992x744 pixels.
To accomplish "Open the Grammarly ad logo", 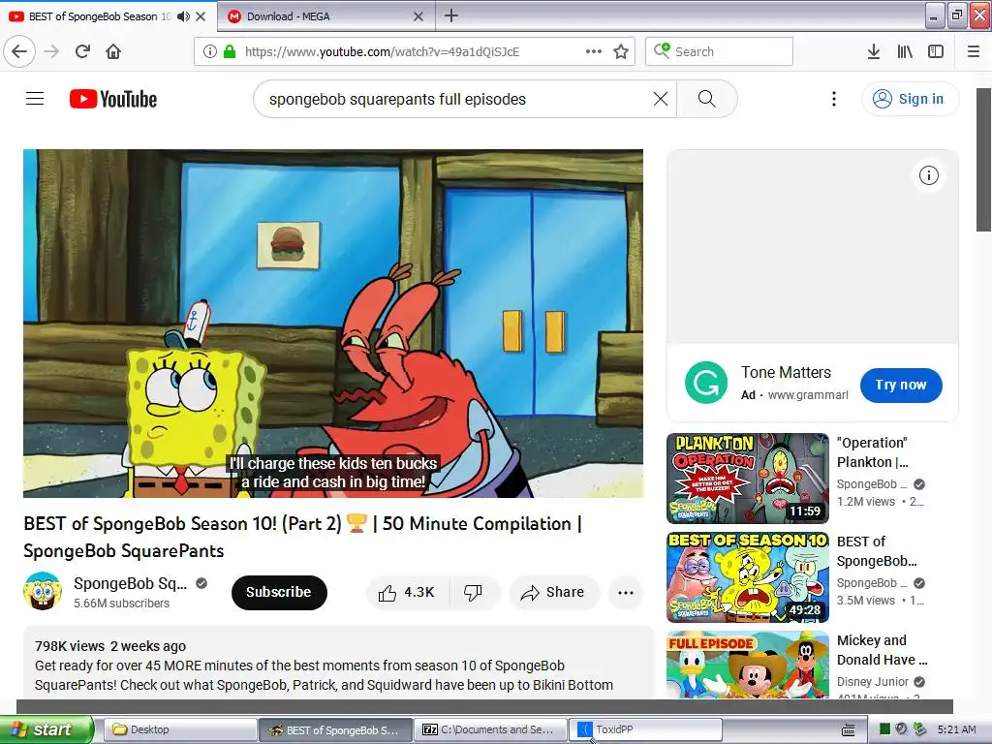I will click(x=706, y=382).
